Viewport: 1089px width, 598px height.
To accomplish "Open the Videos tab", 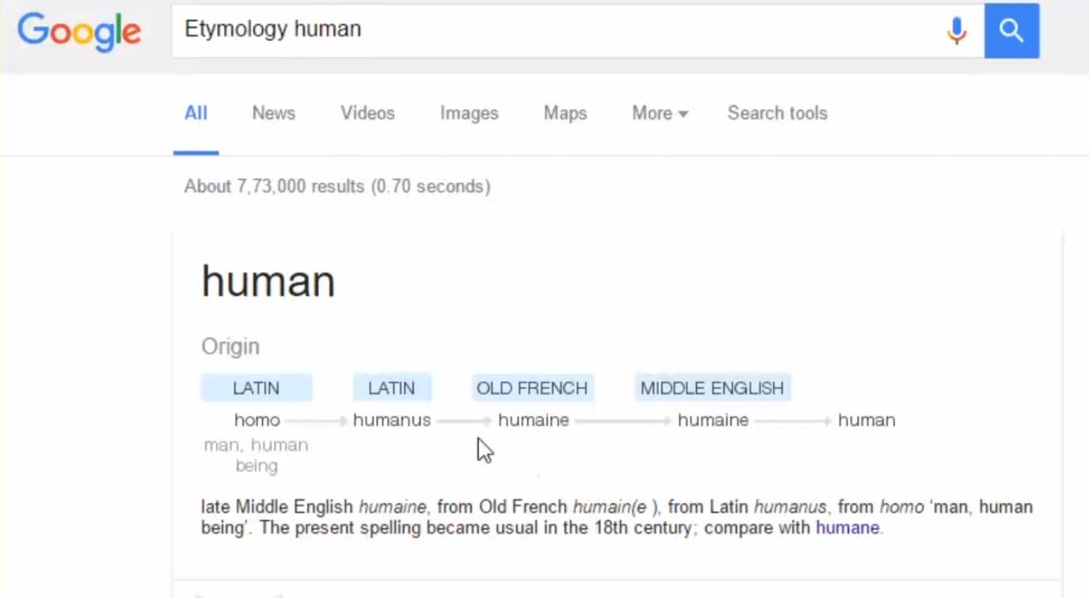I will tap(367, 113).
